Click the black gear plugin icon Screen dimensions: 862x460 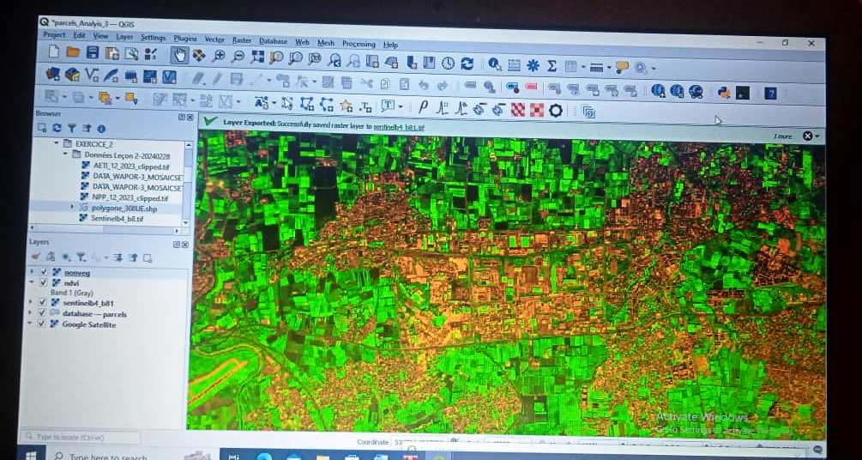(x=555, y=111)
